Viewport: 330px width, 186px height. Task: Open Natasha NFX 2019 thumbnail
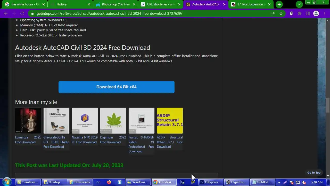click(x=85, y=121)
